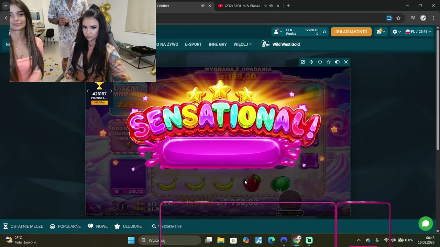Viewport: 440px width, 247px height.
Task: Mute the YouTube tab audio
Action: [271, 6]
